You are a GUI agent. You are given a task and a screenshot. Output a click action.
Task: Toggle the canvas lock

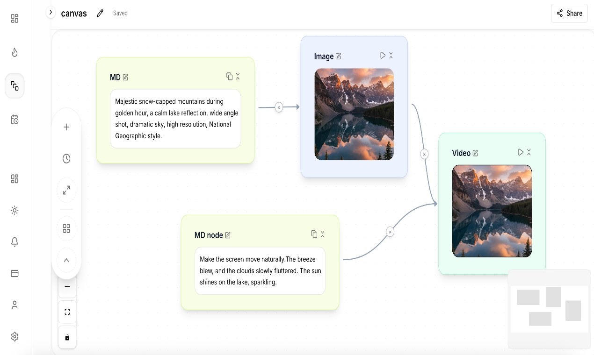[67, 337]
